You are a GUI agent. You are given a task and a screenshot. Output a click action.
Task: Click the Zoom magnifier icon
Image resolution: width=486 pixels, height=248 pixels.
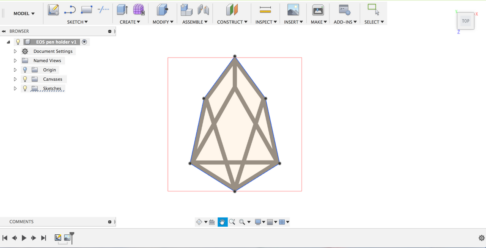click(x=232, y=222)
